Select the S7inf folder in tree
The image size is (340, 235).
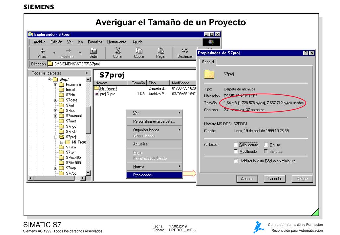(67, 105)
